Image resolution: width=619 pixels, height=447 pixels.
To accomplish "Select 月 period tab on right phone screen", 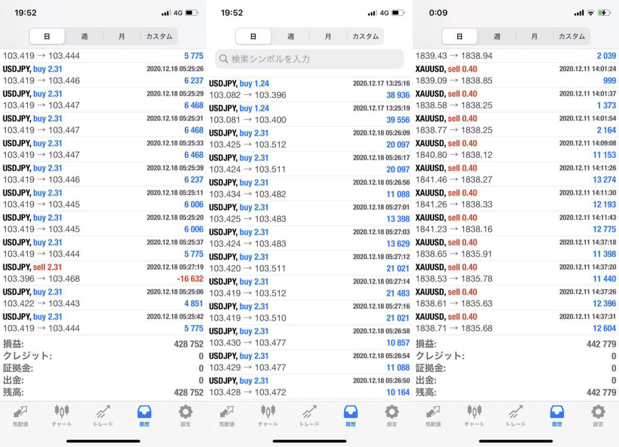I will (534, 36).
